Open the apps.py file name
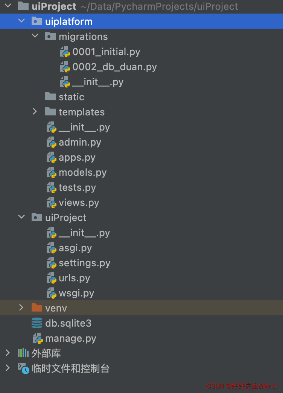 point(77,158)
